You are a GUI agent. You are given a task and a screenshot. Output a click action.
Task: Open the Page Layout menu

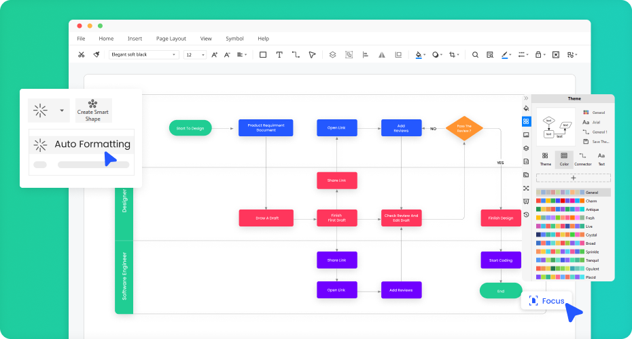(x=171, y=39)
